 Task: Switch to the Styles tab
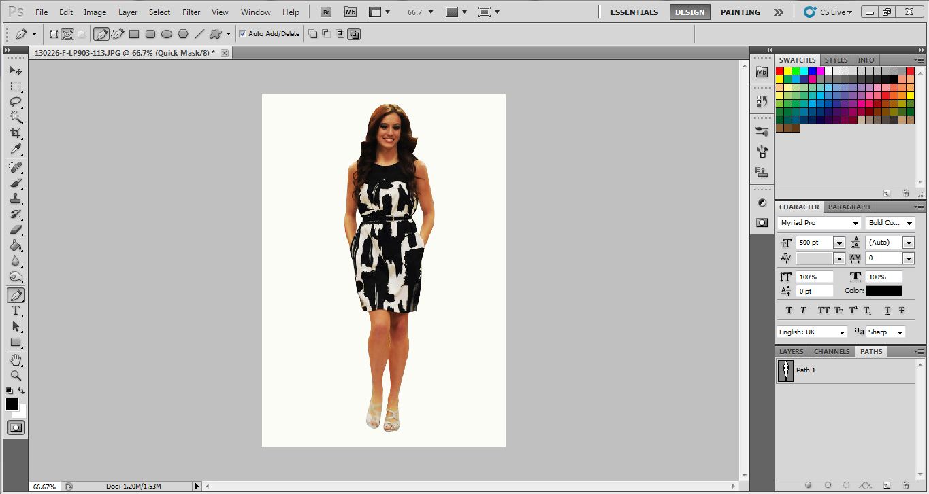(836, 60)
